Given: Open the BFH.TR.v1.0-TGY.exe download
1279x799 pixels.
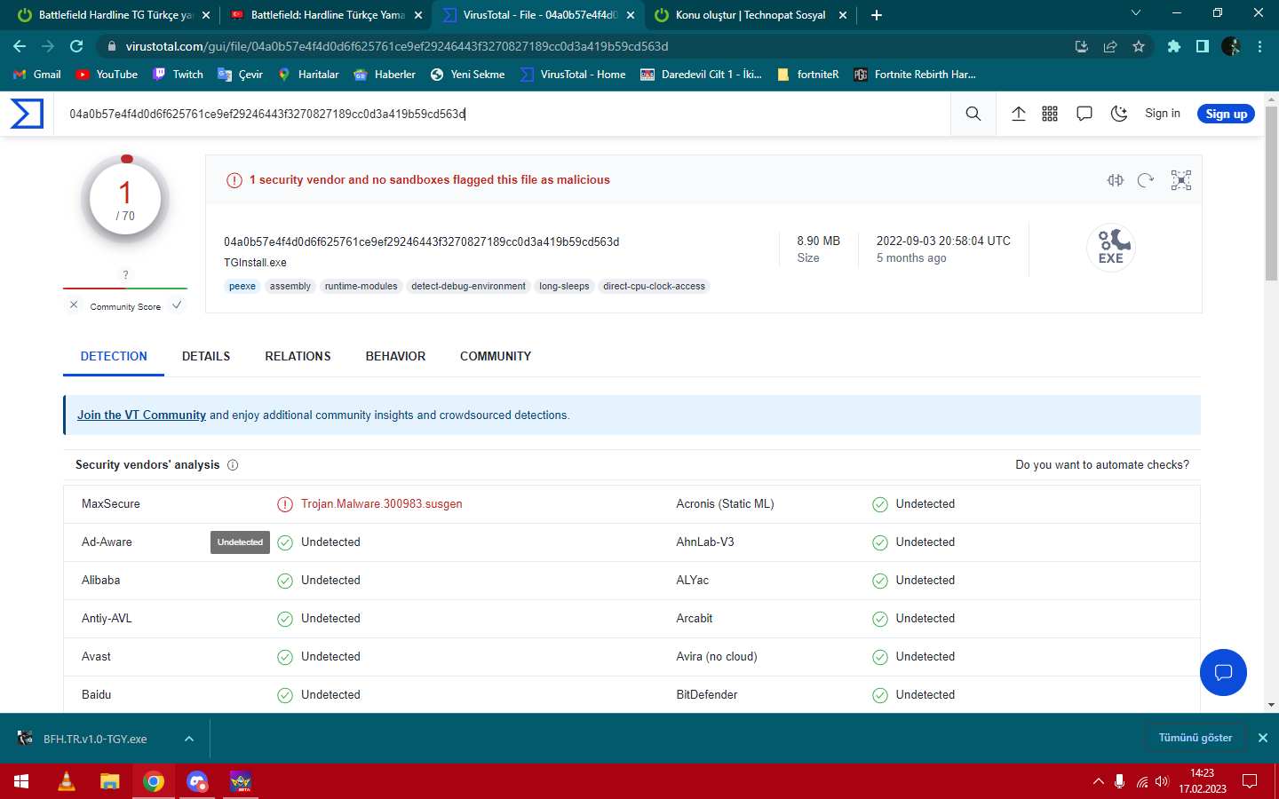Looking at the screenshot, I should point(95,739).
